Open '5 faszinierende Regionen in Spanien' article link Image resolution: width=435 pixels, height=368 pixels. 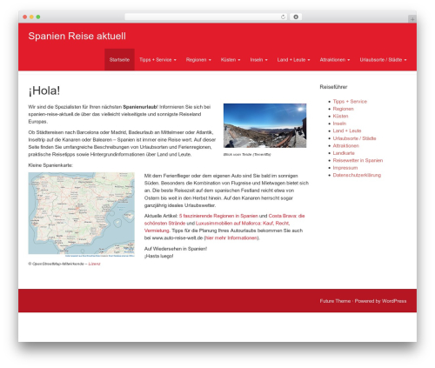218,216
